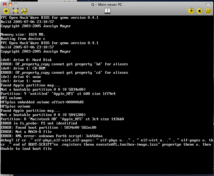
Task: Click the 'Unable to load boot file' line
Action: (26, 149)
